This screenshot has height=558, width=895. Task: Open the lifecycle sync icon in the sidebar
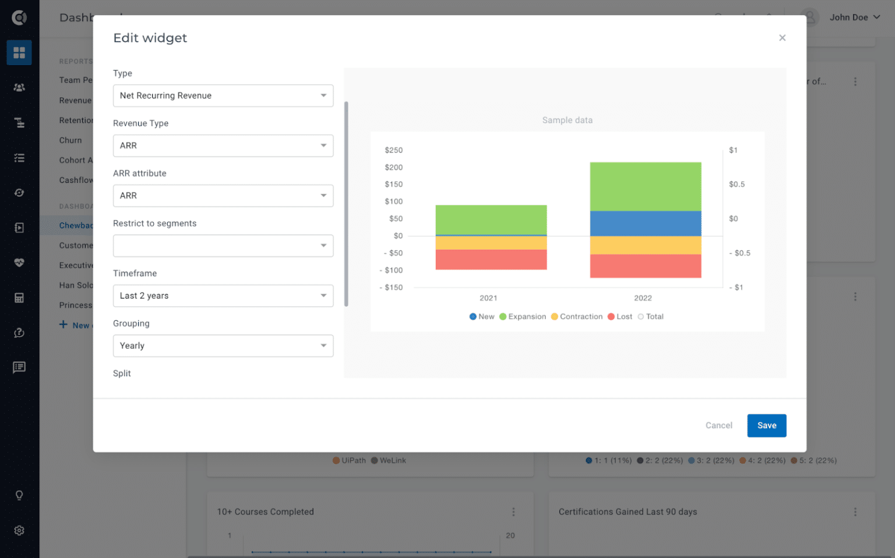pyautogui.click(x=19, y=192)
